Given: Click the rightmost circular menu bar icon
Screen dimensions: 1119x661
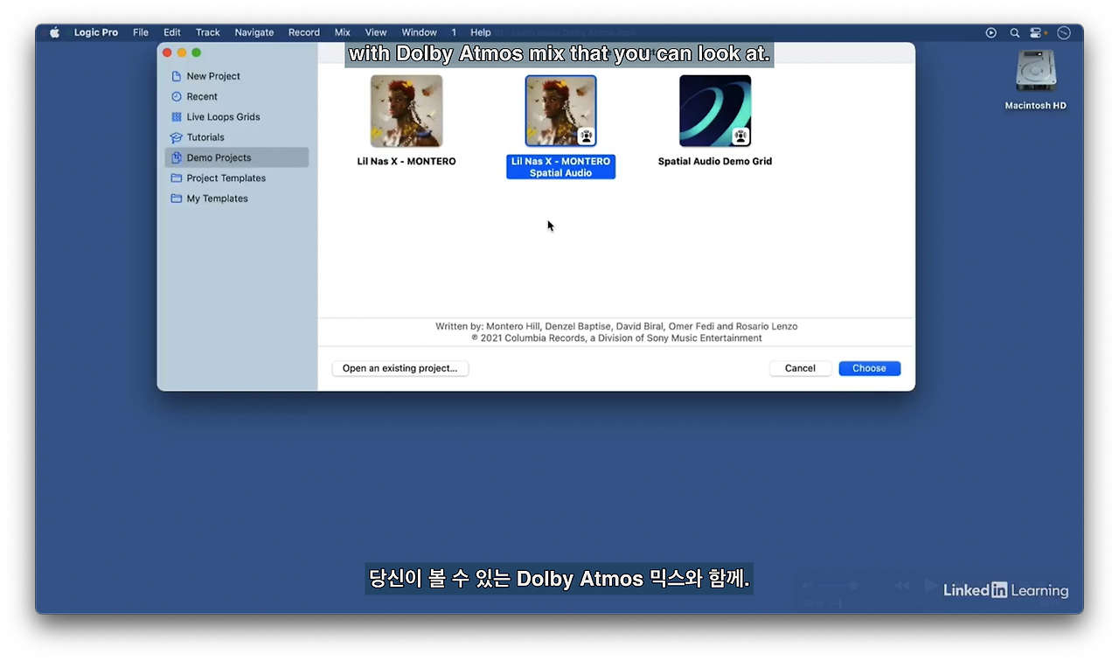Looking at the screenshot, I should pos(1064,32).
